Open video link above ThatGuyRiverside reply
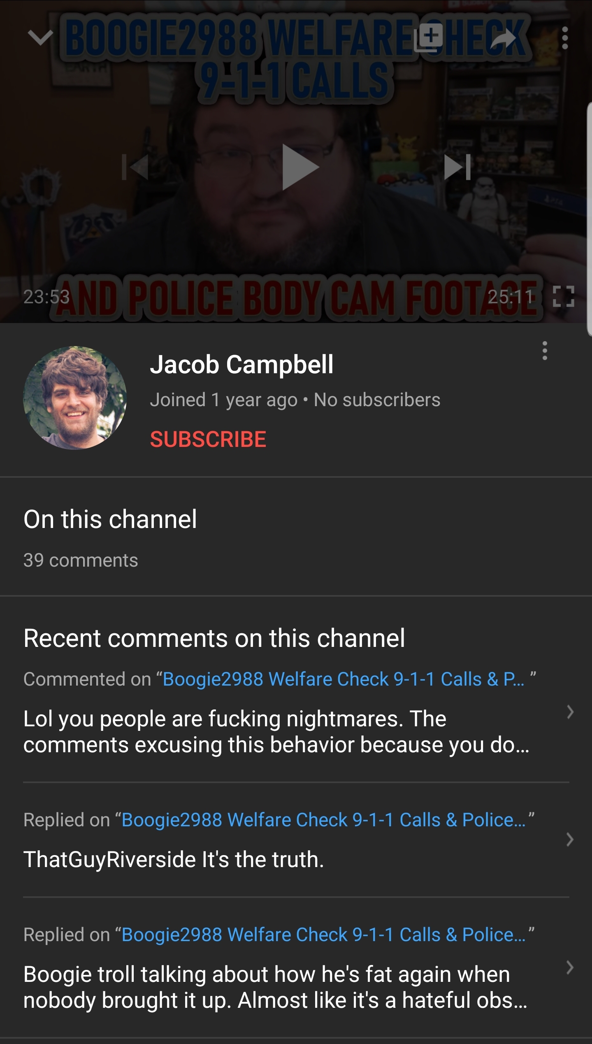Screen dimensions: 592x1044 pos(323,820)
